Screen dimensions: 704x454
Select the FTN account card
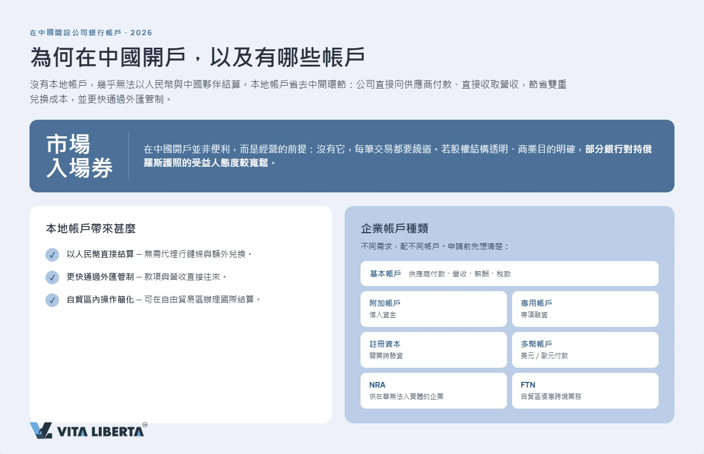coord(585,390)
